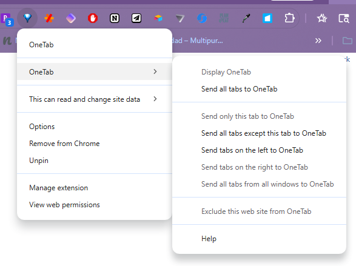Expand This can read and change site data
This screenshot has width=356, height=266.
[95, 99]
